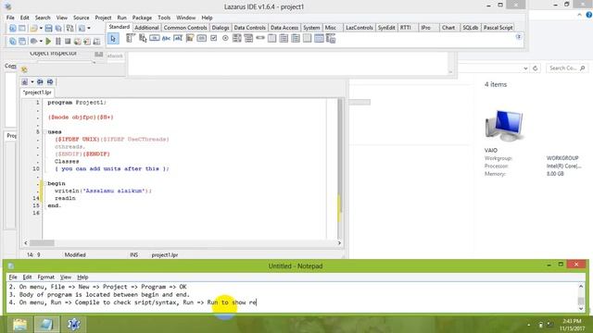The image size is (593, 333).
Task: Click the Save All icon in Lazarus toolbar
Action: [58, 29]
